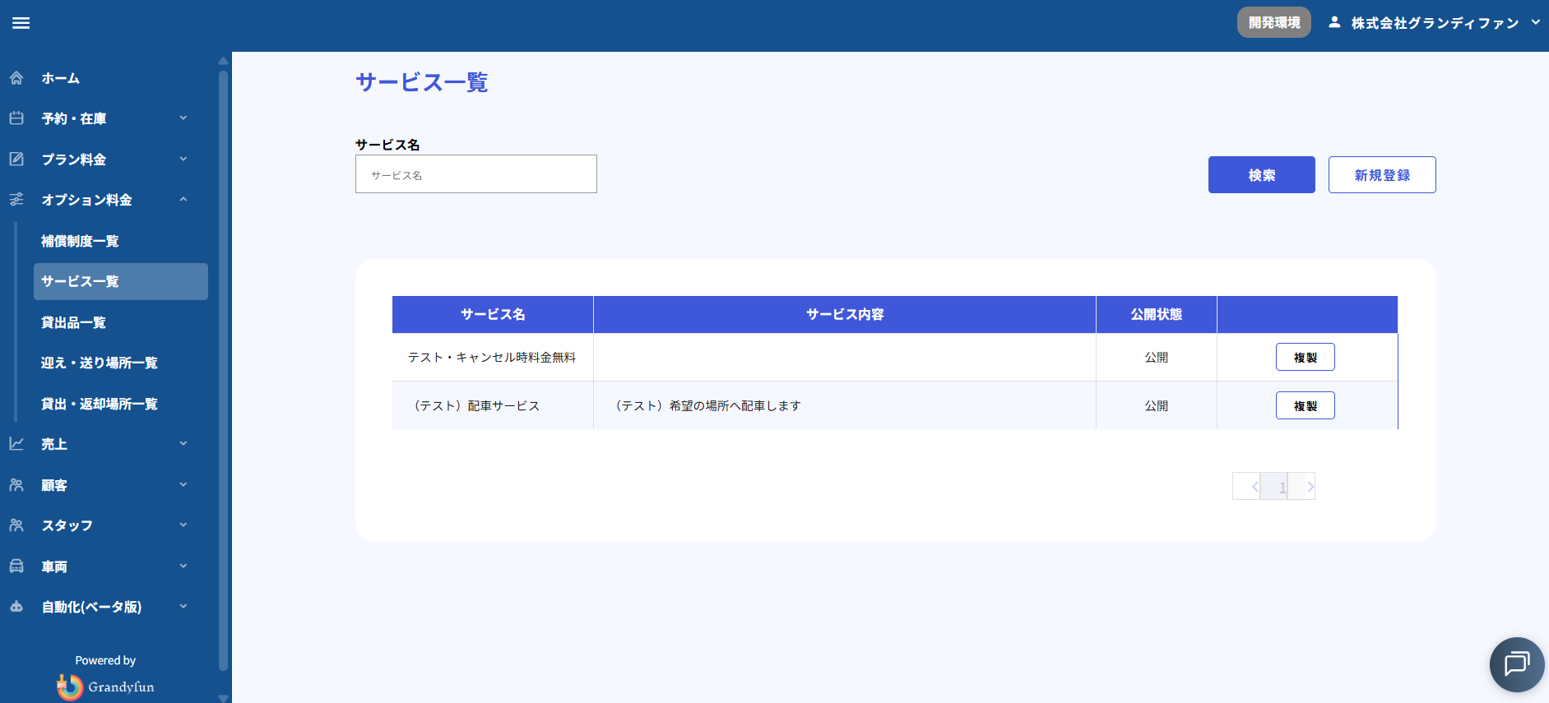This screenshot has height=703, width=1549.
Task: Click the calendar icon for 予約・在庫
Action: 16,118
